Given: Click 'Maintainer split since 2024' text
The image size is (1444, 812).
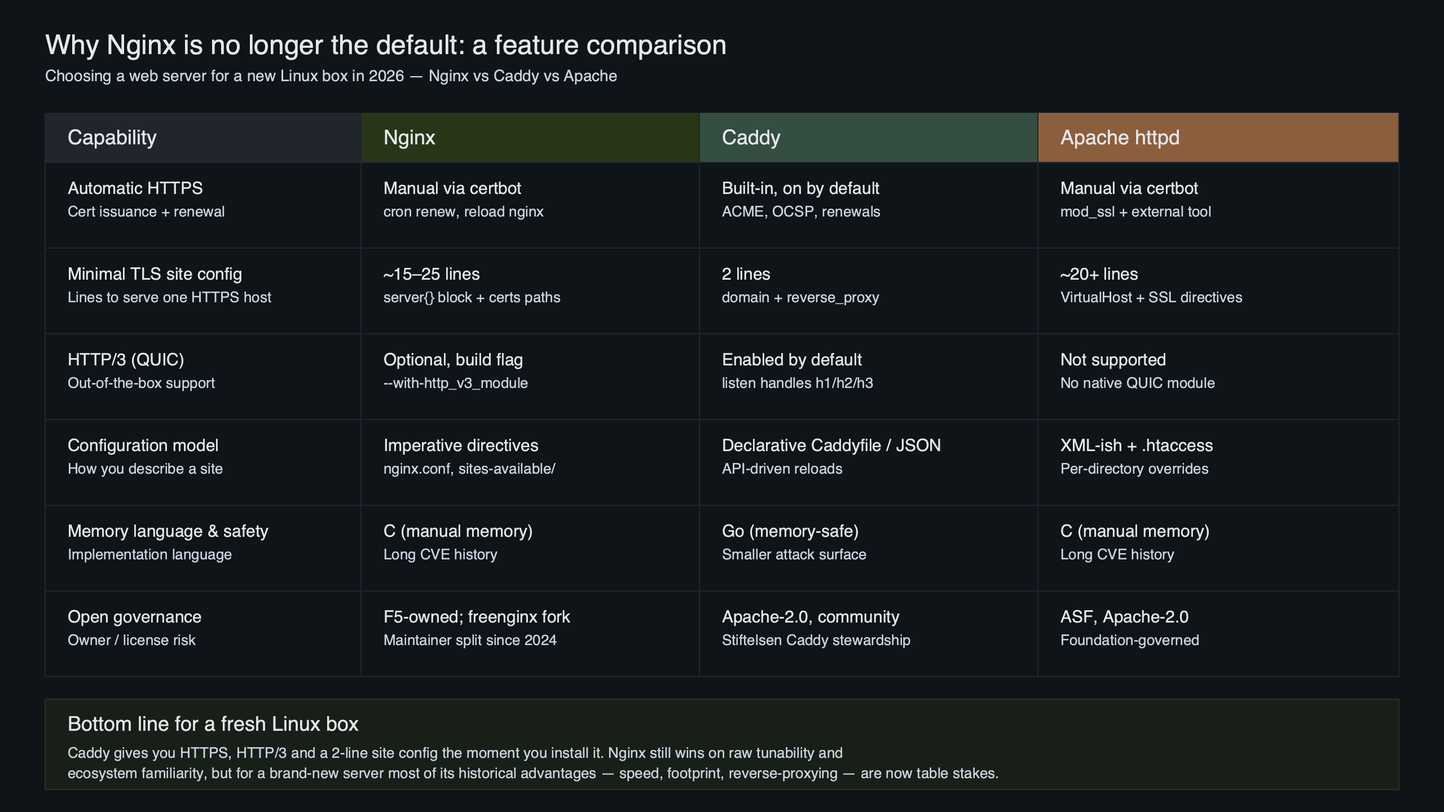Looking at the screenshot, I should point(470,641).
